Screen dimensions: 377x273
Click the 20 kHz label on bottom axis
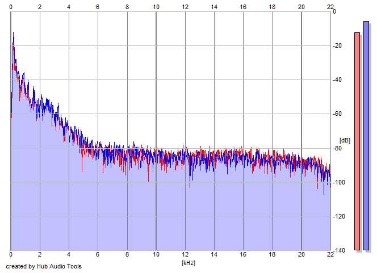301,254
